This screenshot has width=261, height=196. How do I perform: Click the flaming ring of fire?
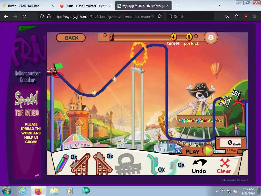[x=139, y=54]
